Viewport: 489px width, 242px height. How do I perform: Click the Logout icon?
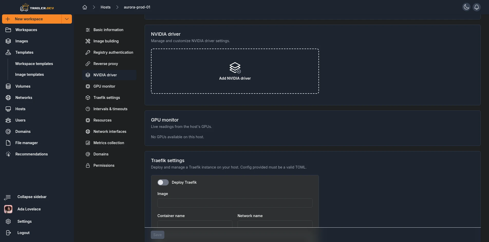pyautogui.click(x=8, y=233)
